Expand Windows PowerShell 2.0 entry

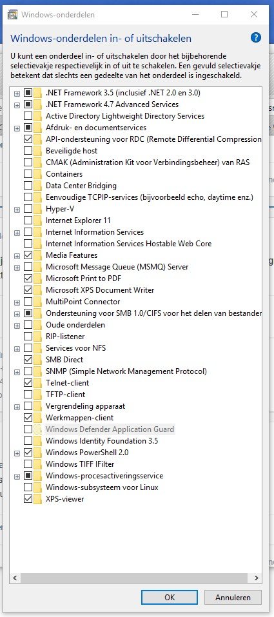[x=17, y=453]
